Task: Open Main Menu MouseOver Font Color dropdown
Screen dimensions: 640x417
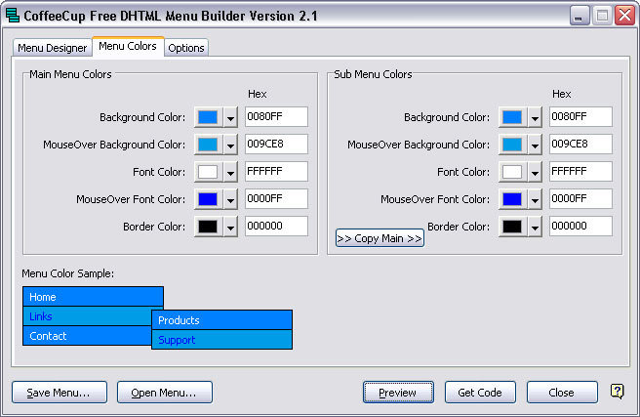Action: pyautogui.click(x=230, y=200)
